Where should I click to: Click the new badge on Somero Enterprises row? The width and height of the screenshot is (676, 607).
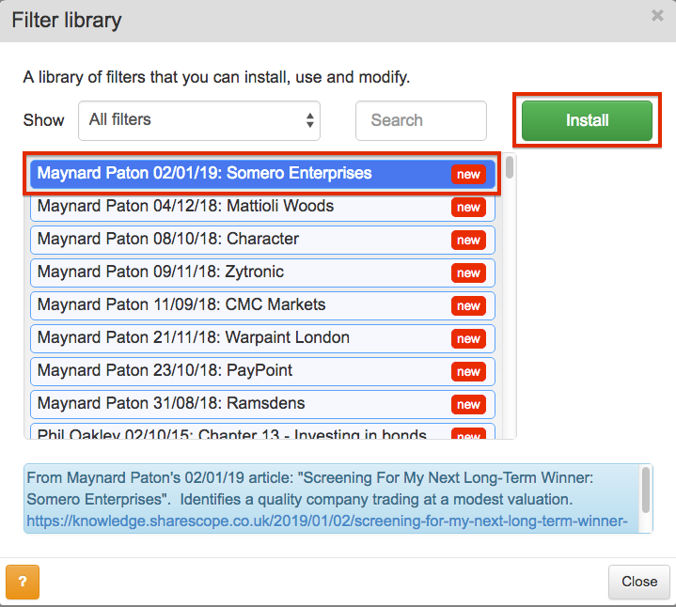click(468, 175)
